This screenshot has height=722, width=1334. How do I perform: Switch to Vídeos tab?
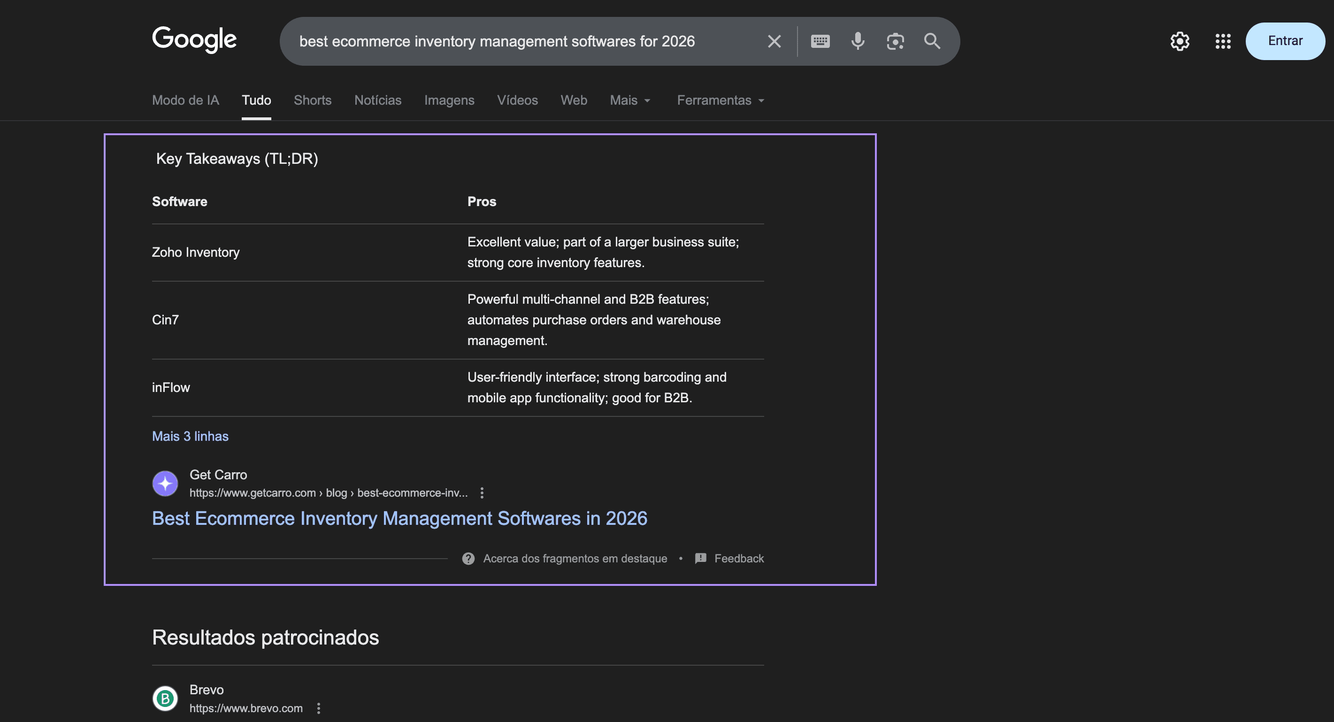click(x=517, y=100)
